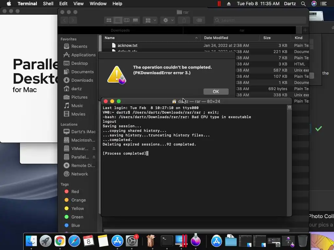Click the Parallels menu bar icon
The image size is (334, 250).
coord(219,4)
